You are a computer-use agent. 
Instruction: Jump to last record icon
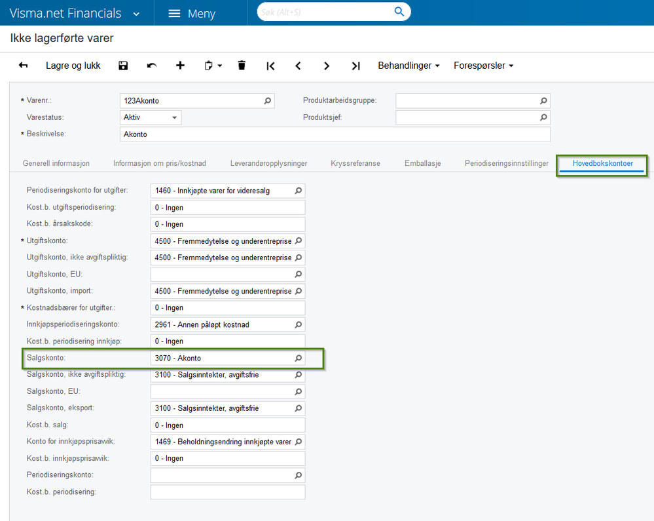(355, 66)
